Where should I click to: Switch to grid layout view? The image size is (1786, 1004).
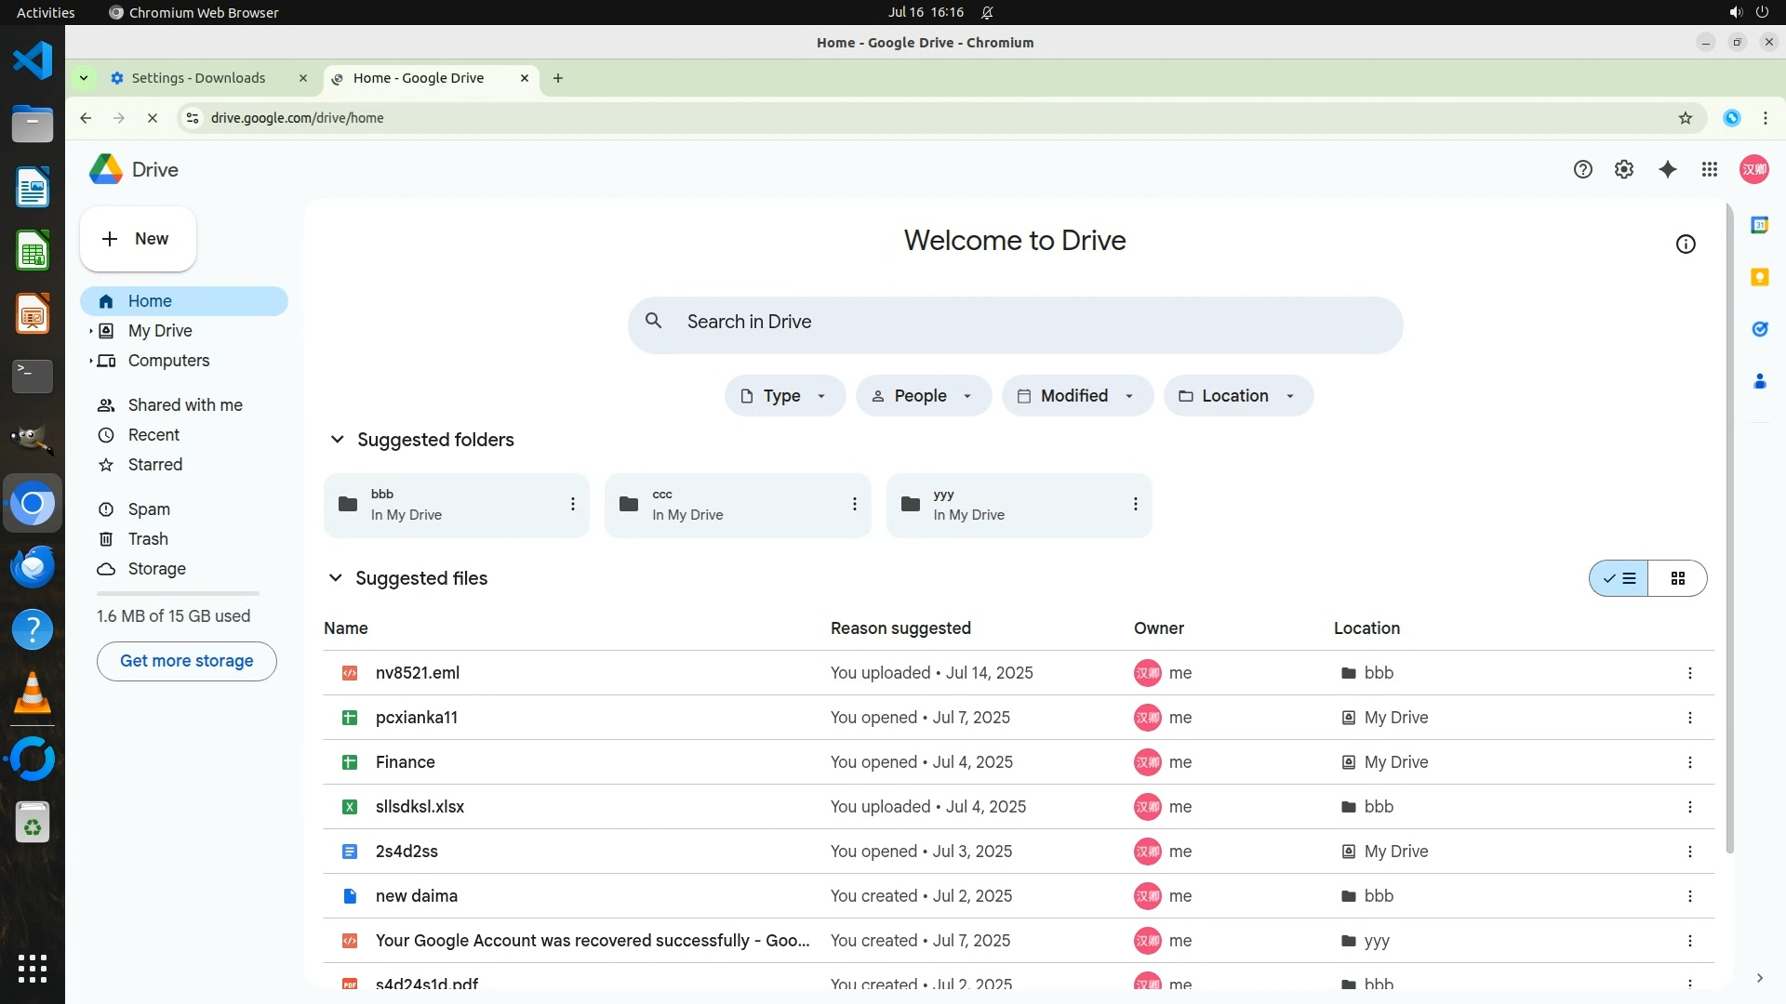pos(1677,578)
